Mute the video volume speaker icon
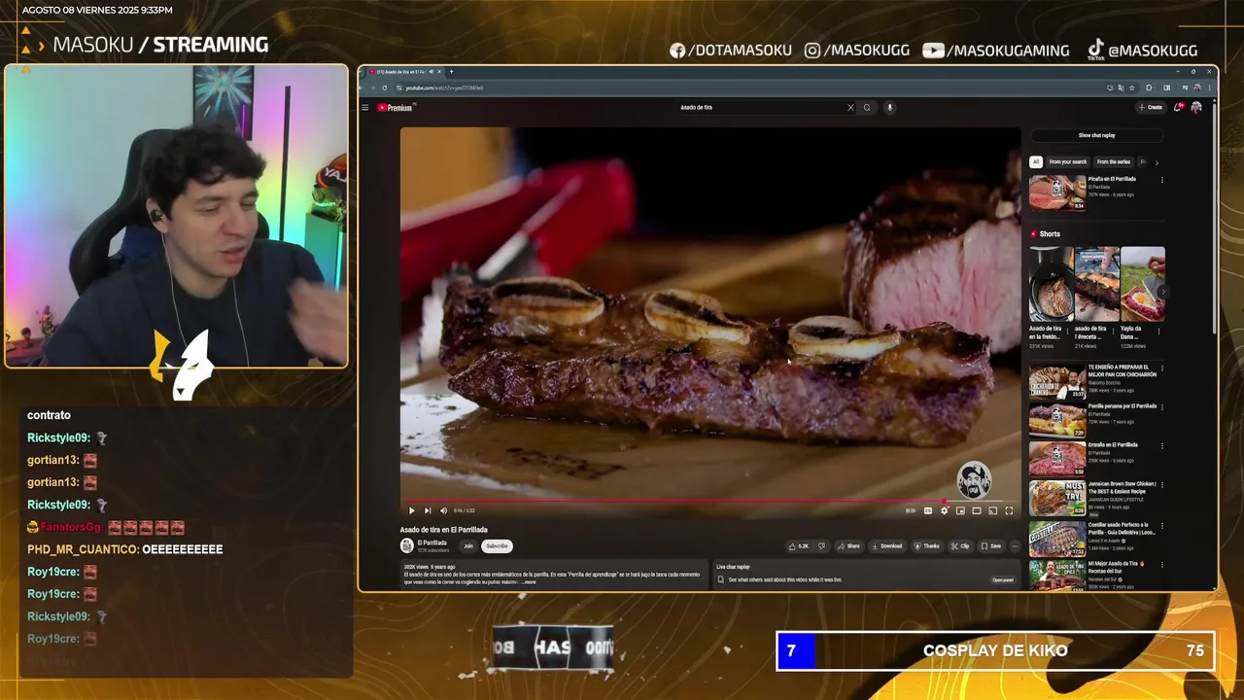Viewport: 1244px width, 700px height. click(x=444, y=510)
